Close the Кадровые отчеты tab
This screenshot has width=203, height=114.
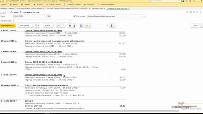coord(105,8)
